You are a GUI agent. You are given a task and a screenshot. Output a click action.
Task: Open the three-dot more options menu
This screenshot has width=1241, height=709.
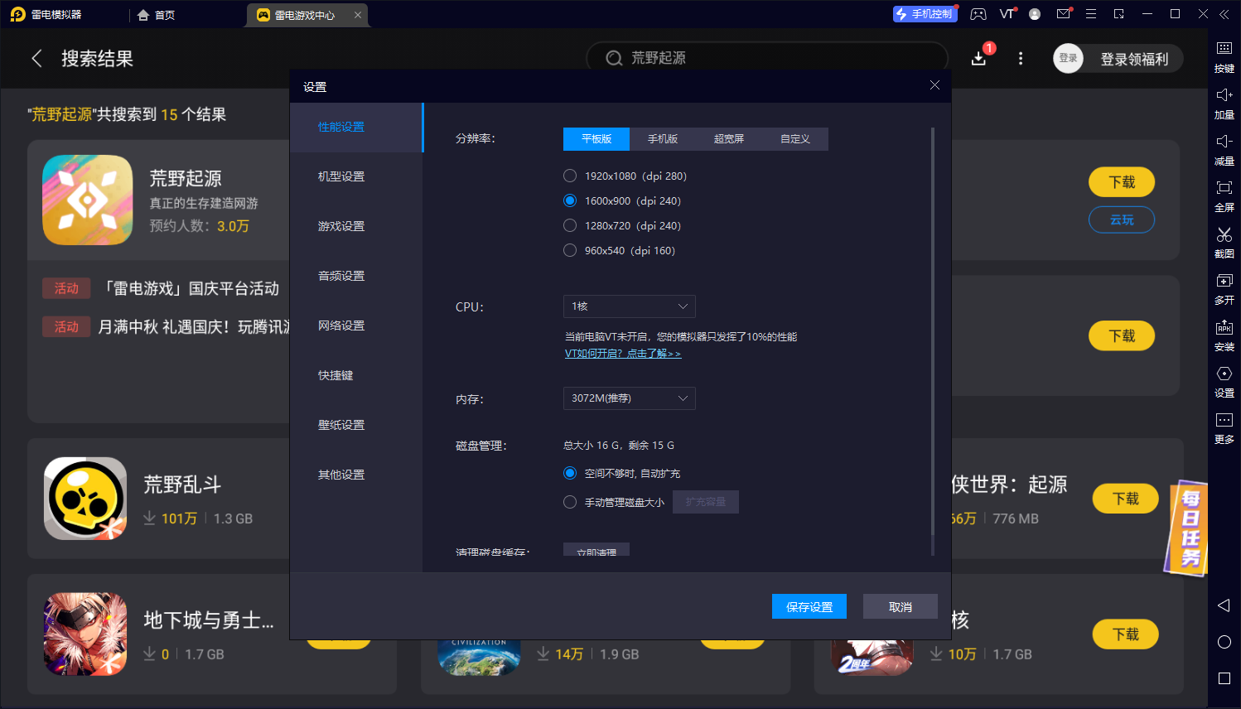pos(1021,58)
